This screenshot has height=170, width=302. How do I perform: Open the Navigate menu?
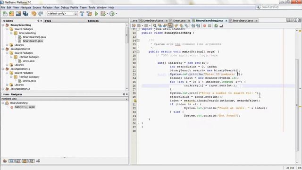26,8
